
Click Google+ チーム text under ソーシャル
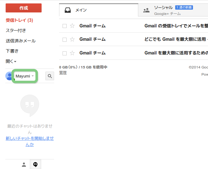click(x=167, y=14)
